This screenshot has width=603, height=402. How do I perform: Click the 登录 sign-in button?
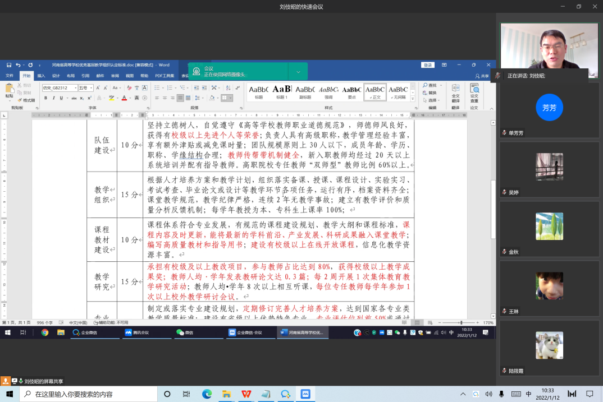tap(428, 65)
